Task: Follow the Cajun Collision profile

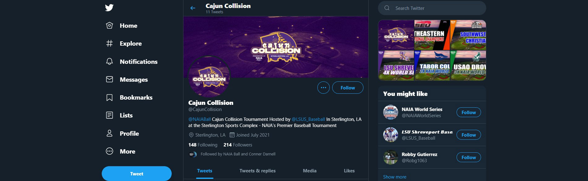Action: coord(347,88)
